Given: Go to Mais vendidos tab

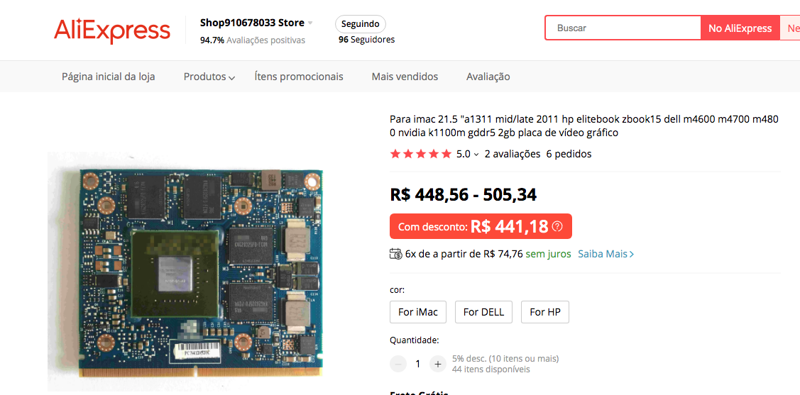Looking at the screenshot, I should [405, 77].
